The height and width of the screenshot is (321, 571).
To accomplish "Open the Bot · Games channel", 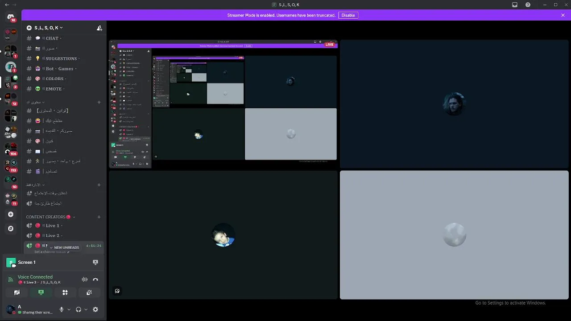I will point(64,69).
